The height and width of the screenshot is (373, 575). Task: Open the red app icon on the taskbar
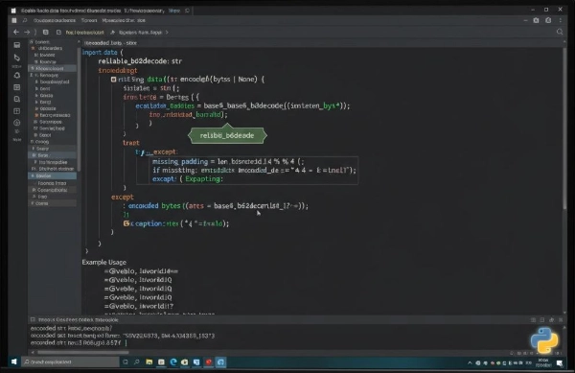209,362
